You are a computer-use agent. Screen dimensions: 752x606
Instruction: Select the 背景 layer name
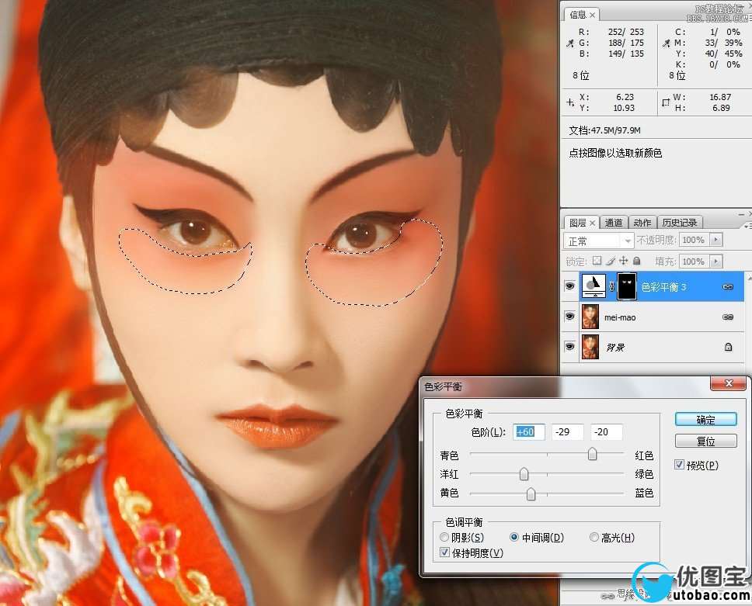[615, 347]
